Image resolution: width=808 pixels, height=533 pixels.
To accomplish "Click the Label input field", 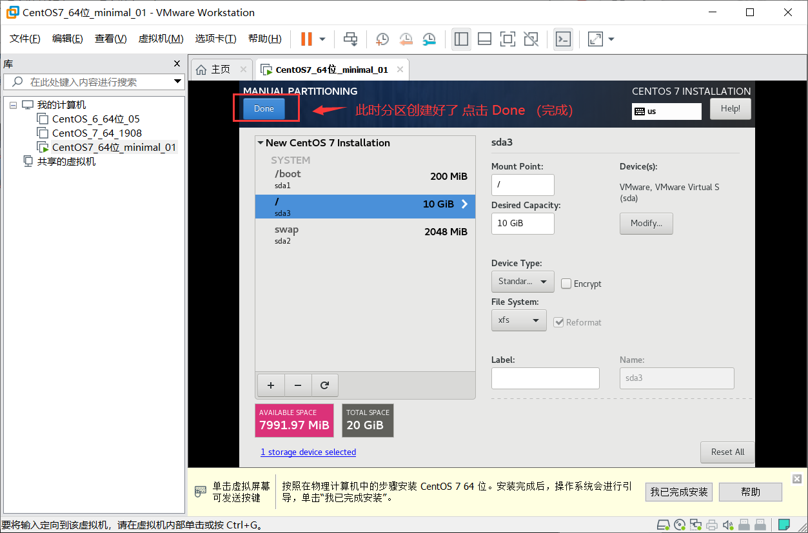I will [x=546, y=378].
